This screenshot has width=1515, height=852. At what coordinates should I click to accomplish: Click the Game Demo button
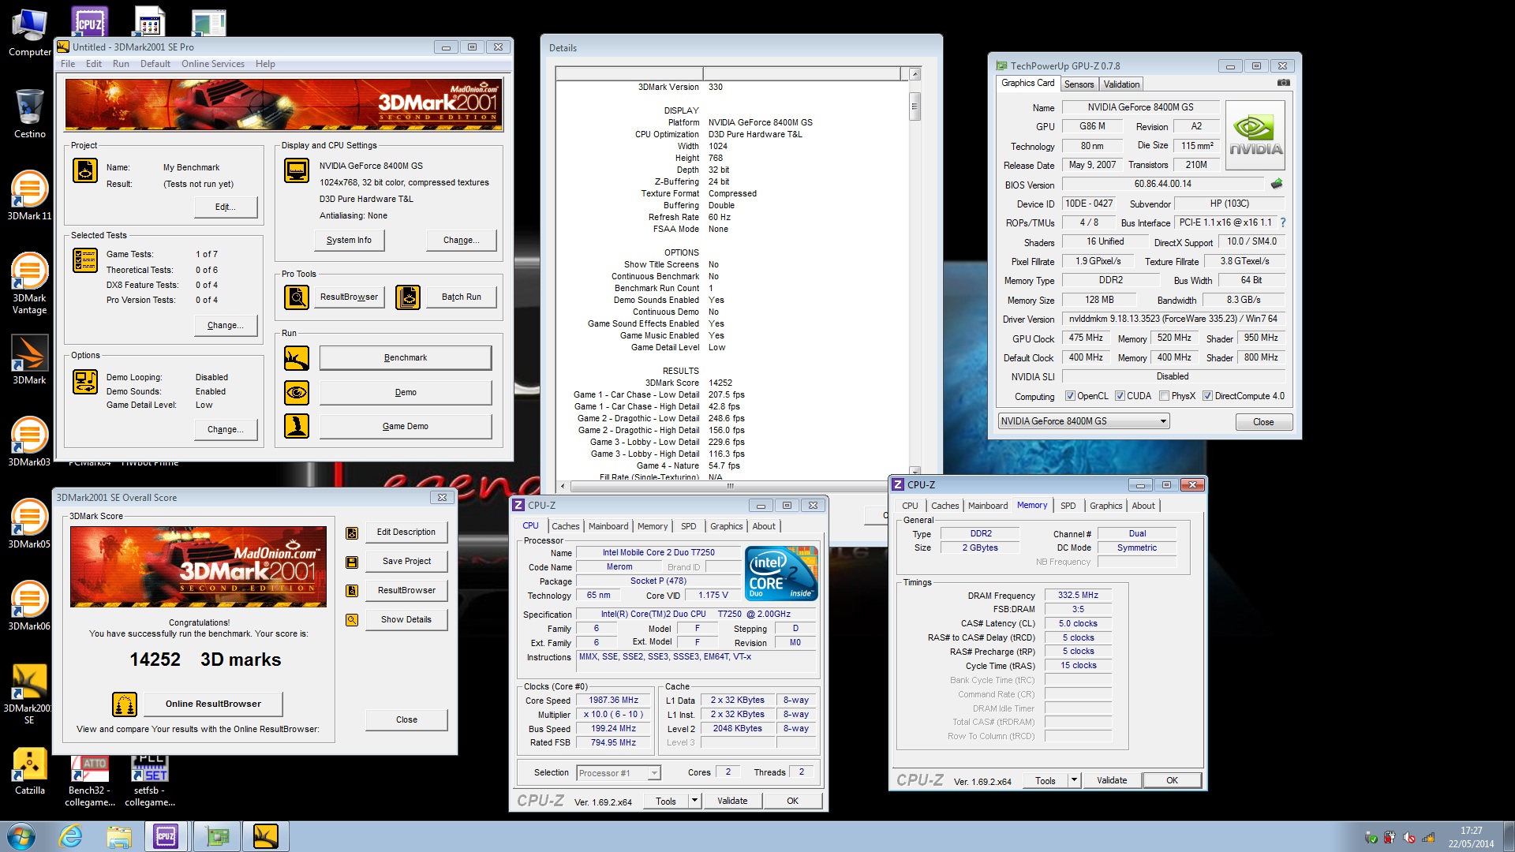tap(406, 427)
